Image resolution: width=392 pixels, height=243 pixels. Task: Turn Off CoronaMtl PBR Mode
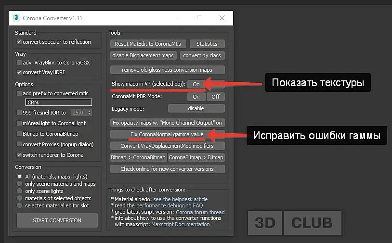[x=215, y=97]
